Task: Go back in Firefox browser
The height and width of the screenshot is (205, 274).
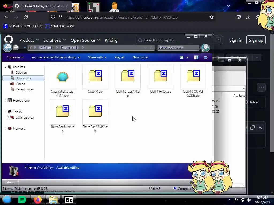Action: 6,17
